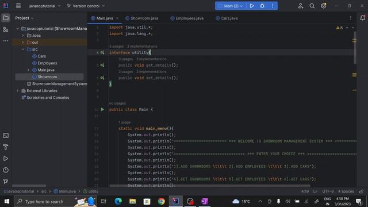
Task: Click the Windows search box
Action: 55,201
